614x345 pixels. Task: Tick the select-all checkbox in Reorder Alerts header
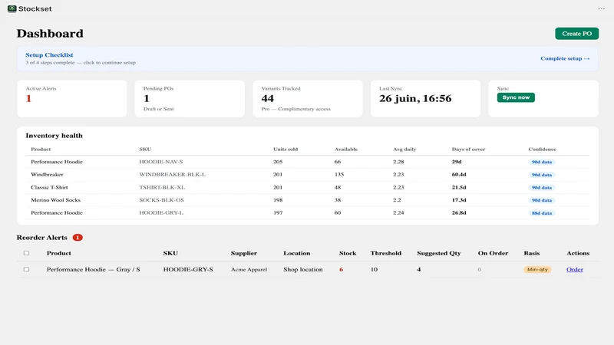click(26, 253)
